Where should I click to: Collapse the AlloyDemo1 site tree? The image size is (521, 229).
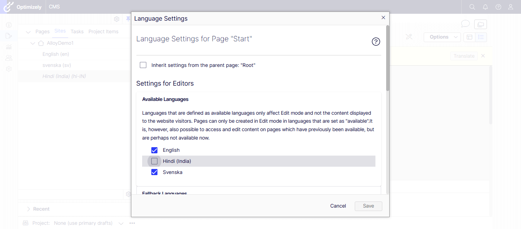point(33,43)
